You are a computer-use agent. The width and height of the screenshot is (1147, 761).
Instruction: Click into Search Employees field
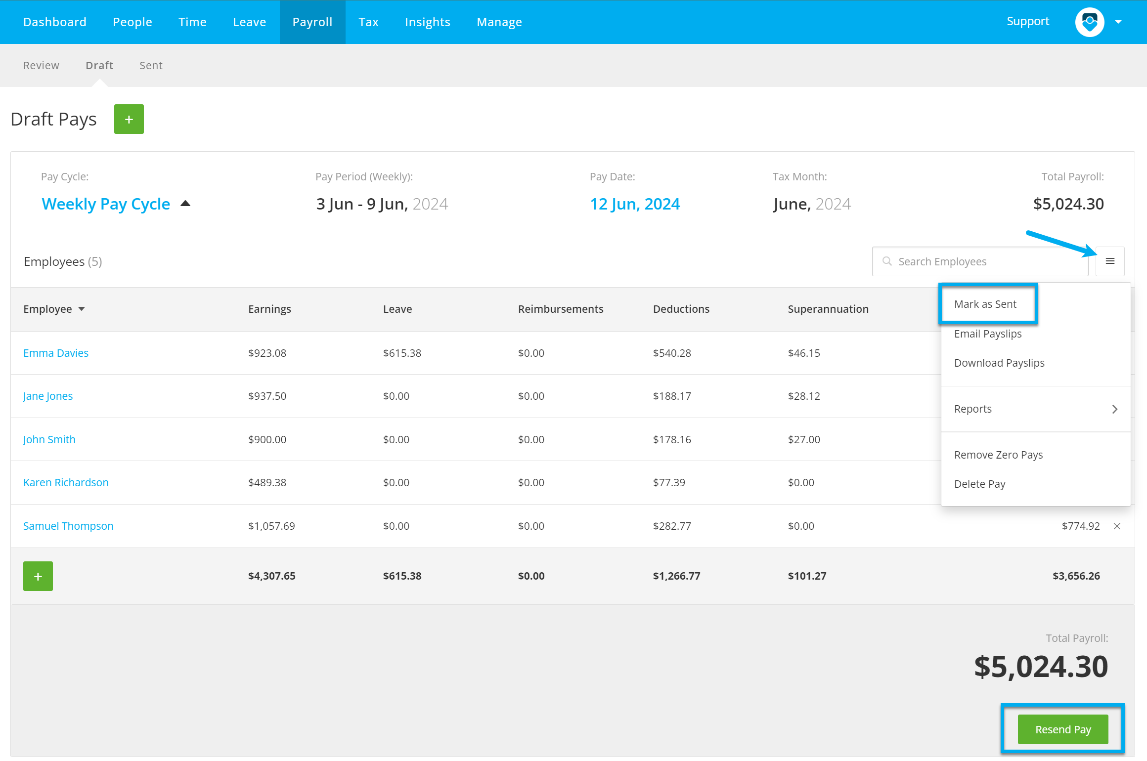(x=980, y=261)
